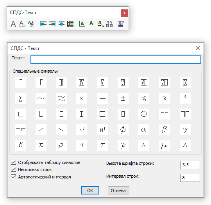This screenshot has height=205, width=211.
Task: Insert the channel profile symbol
Action: (61, 114)
